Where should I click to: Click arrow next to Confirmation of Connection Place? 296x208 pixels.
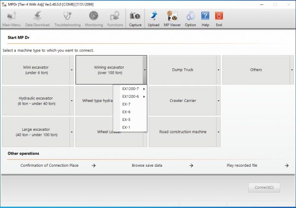tap(94, 165)
